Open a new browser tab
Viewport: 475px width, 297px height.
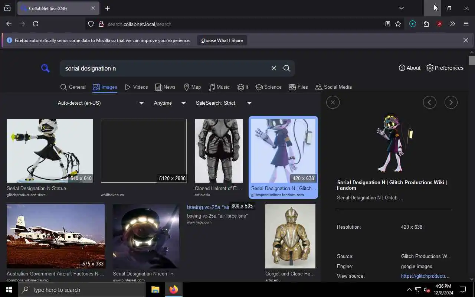pyautogui.click(x=108, y=8)
